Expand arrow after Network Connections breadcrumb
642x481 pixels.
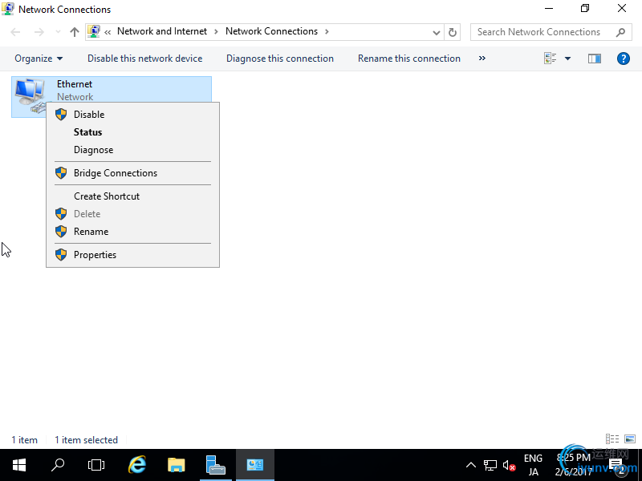[x=327, y=32]
